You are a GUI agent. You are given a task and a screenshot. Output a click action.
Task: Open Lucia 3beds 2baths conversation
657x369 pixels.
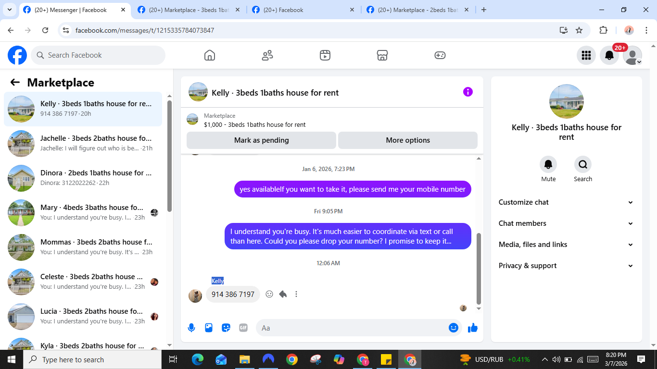[x=83, y=317]
